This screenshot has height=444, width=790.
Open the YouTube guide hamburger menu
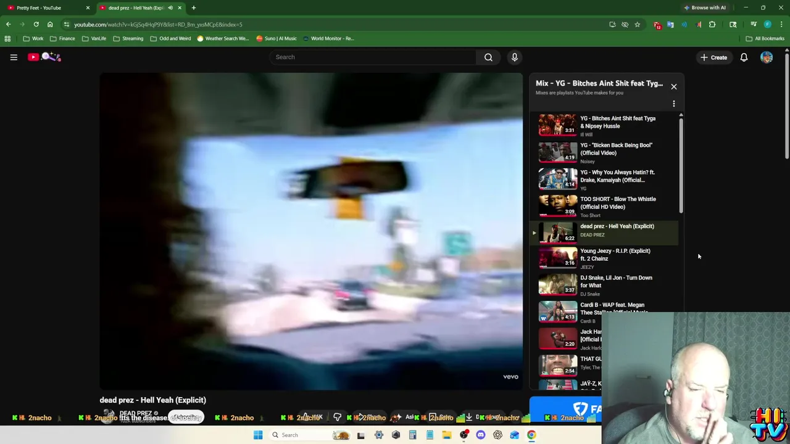tap(14, 57)
